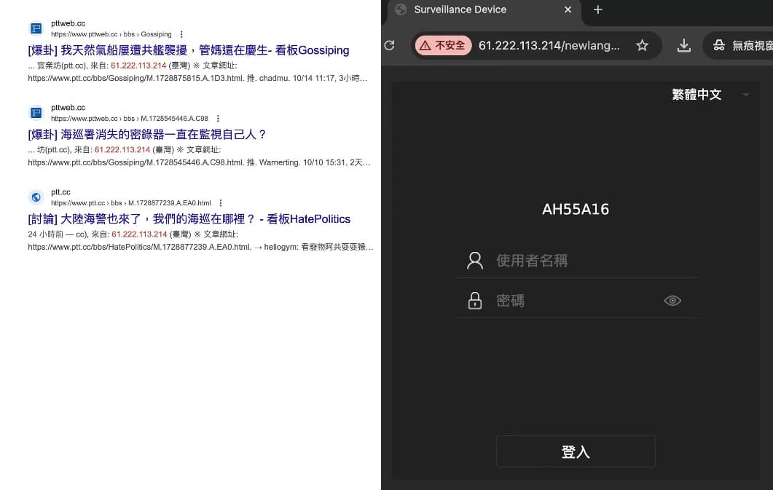This screenshot has height=490, width=773.
Task: Click the address bar URL 61.222.113.214
Action: [x=549, y=45]
